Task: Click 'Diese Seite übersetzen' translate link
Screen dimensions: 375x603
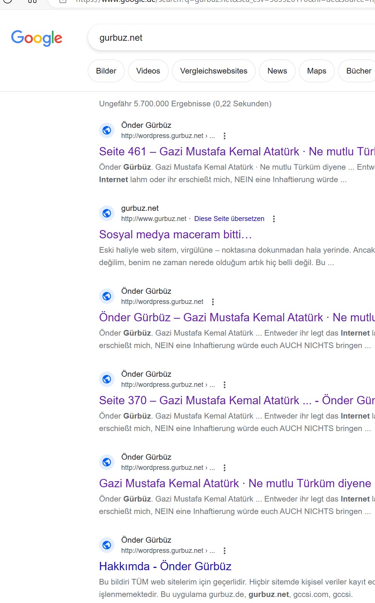Action: [x=229, y=219]
